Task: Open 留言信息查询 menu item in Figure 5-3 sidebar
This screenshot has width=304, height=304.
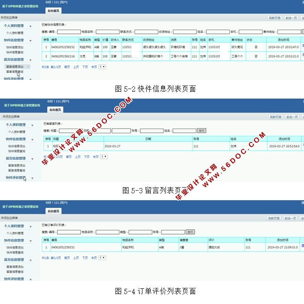Action: point(17,170)
